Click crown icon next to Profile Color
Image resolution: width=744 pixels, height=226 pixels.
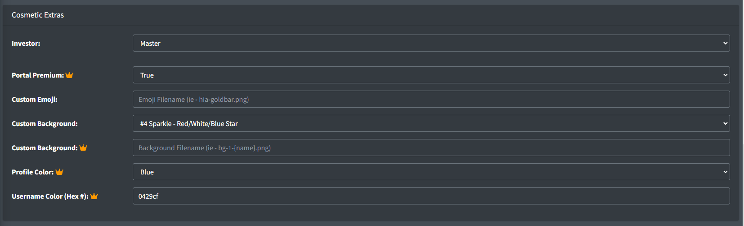click(x=59, y=172)
